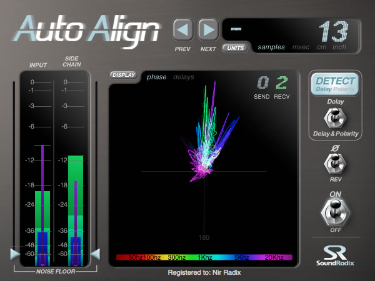Viewport: 375px width, 281px height.
Task: Flip the polarity REV toggle switch
Action: 335,164
